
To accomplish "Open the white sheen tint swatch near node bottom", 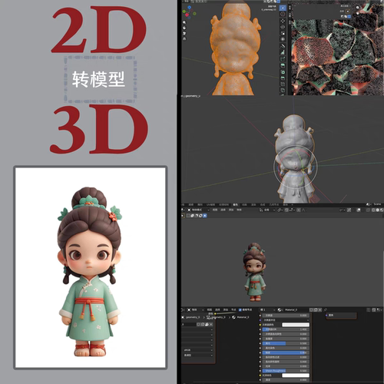I will tap(296, 376).
